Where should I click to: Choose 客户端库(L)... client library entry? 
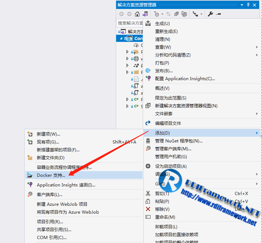pyautogui.click(x=84, y=194)
